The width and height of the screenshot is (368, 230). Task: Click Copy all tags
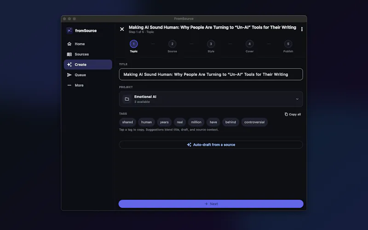click(x=293, y=114)
